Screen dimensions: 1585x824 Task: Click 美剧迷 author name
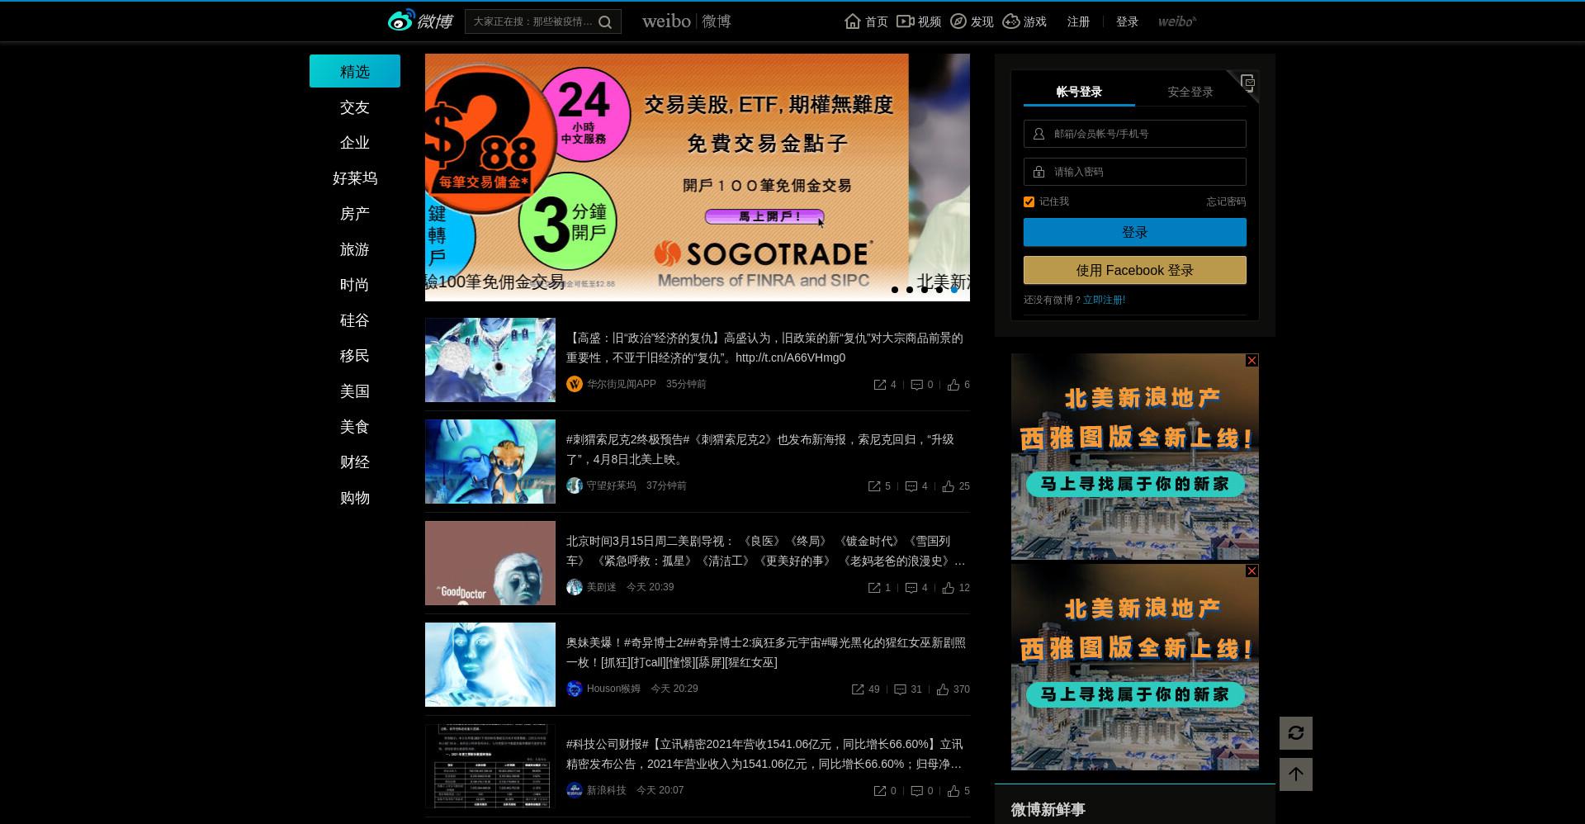pos(602,587)
